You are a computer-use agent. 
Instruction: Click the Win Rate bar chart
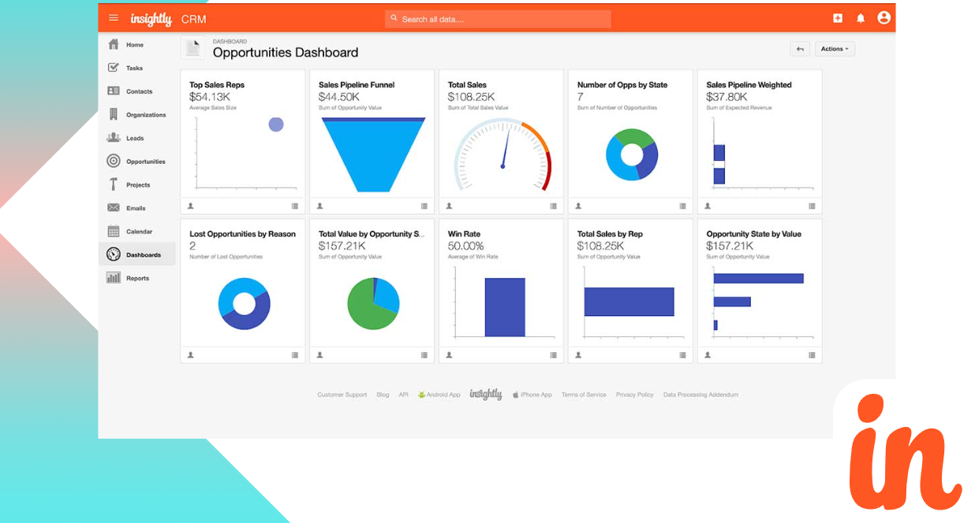click(x=505, y=307)
